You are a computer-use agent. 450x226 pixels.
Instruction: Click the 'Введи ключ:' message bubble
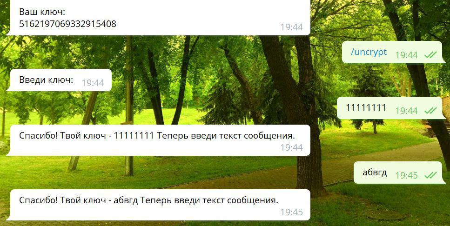pyautogui.click(x=59, y=80)
